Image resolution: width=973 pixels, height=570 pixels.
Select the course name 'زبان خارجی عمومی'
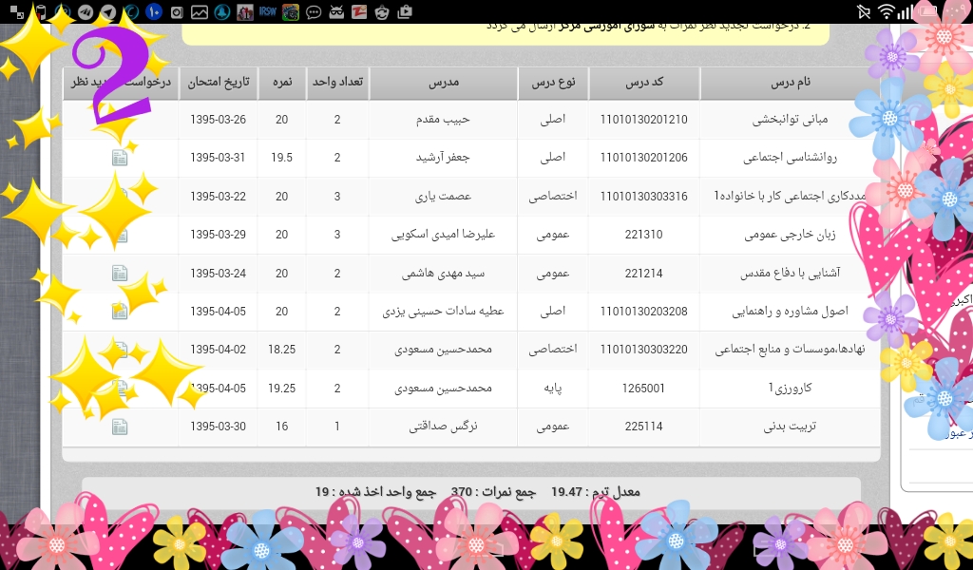click(790, 235)
